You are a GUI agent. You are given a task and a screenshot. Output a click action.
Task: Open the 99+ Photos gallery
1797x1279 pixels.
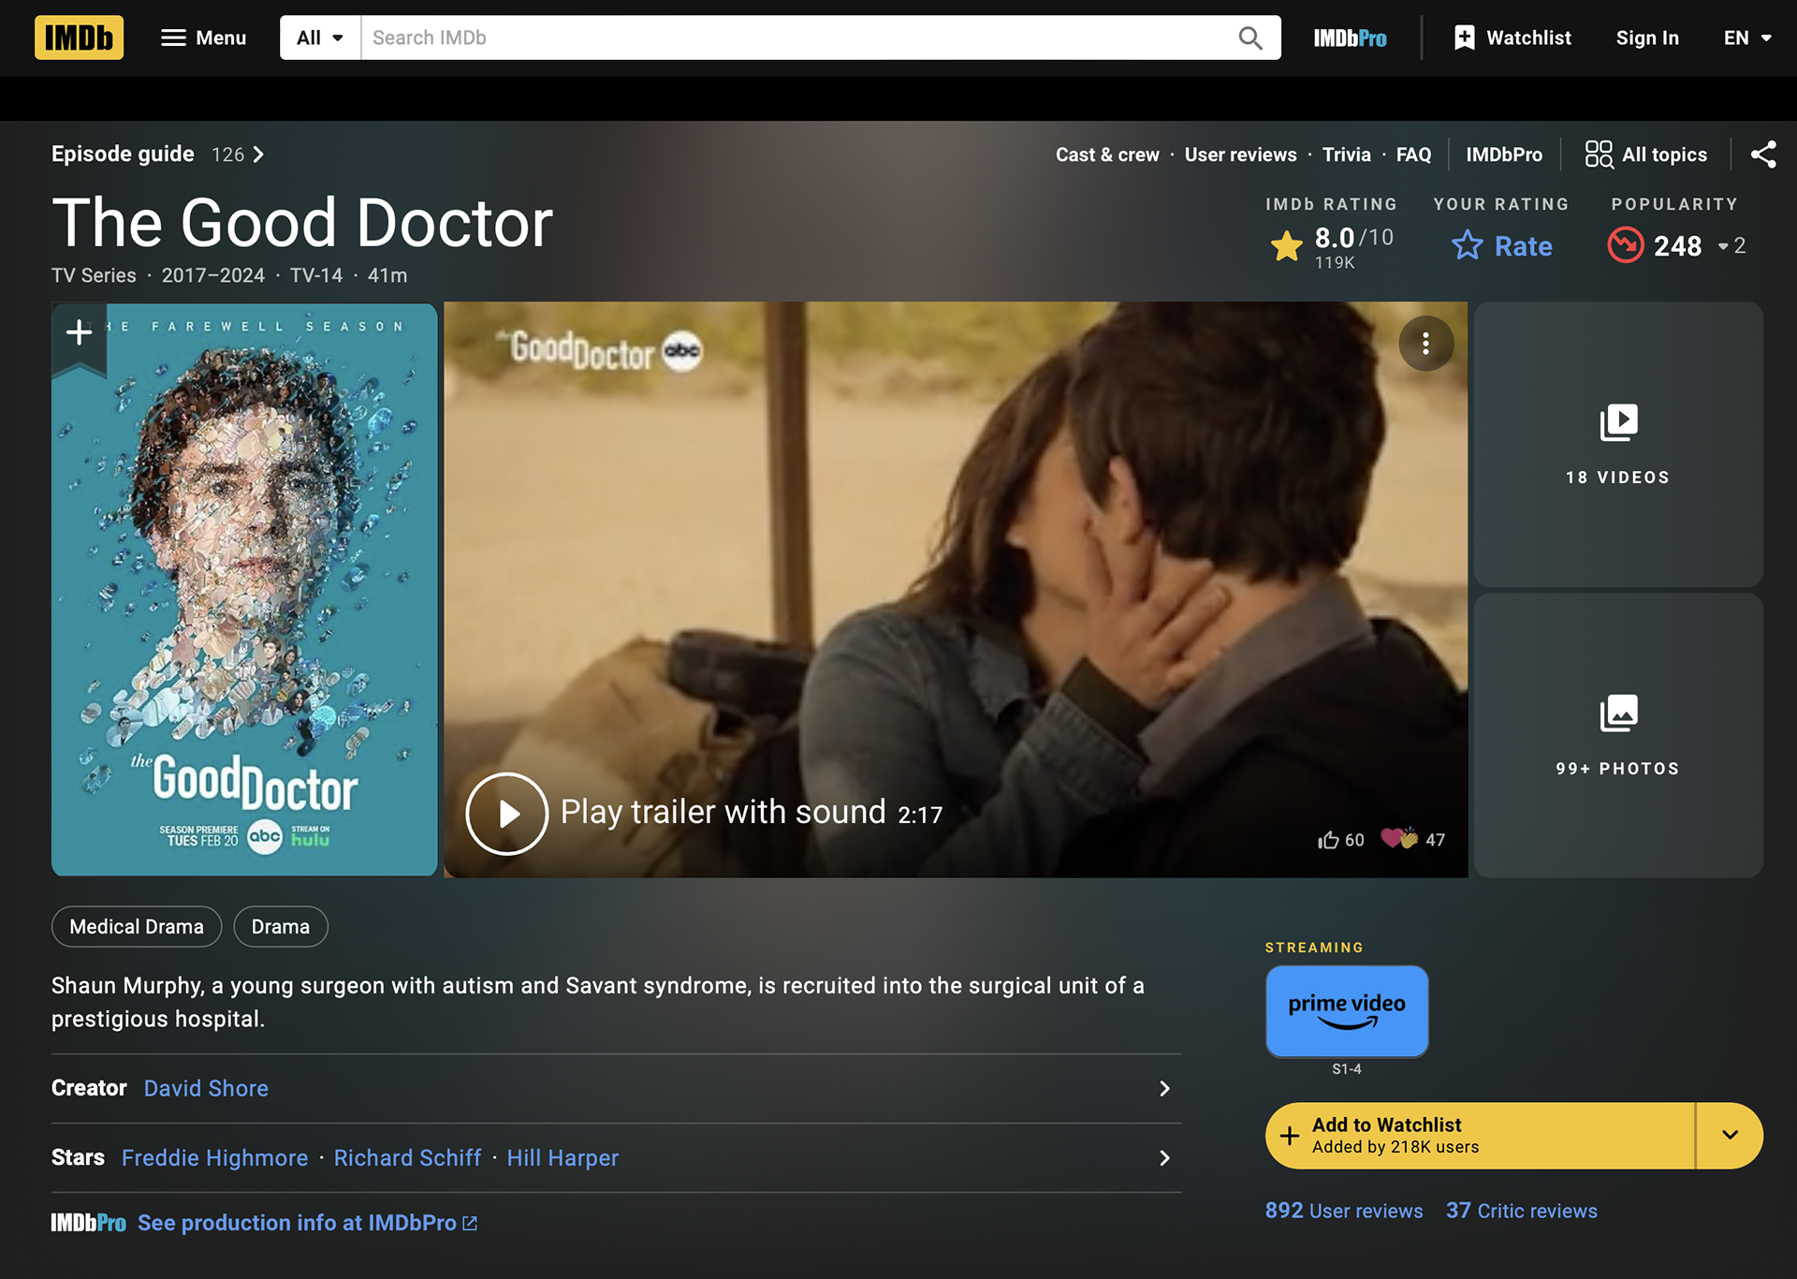click(1617, 735)
